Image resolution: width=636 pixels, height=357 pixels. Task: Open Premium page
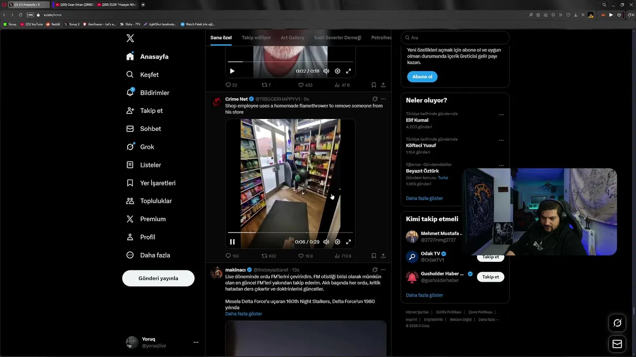[x=146, y=219]
